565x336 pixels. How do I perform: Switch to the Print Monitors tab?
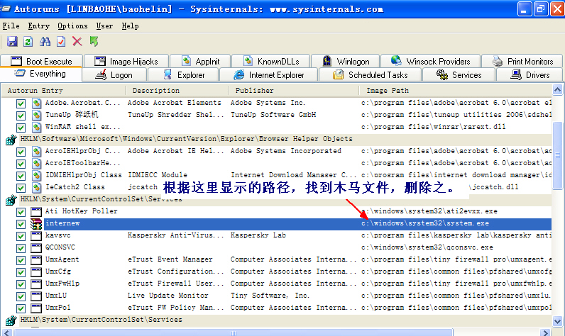[x=522, y=61]
